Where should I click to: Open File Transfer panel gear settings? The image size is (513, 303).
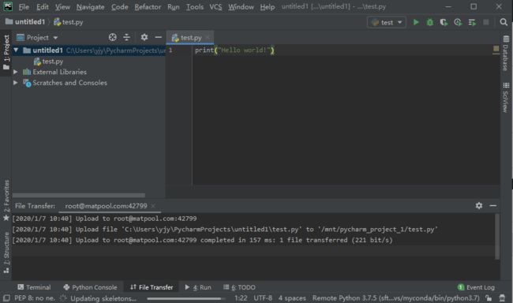tap(479, 205)
